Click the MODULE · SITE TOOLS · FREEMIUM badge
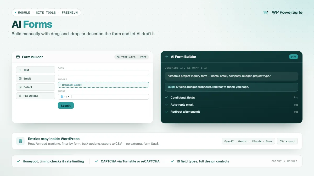314x176 pixels. [x=46, y=13]
